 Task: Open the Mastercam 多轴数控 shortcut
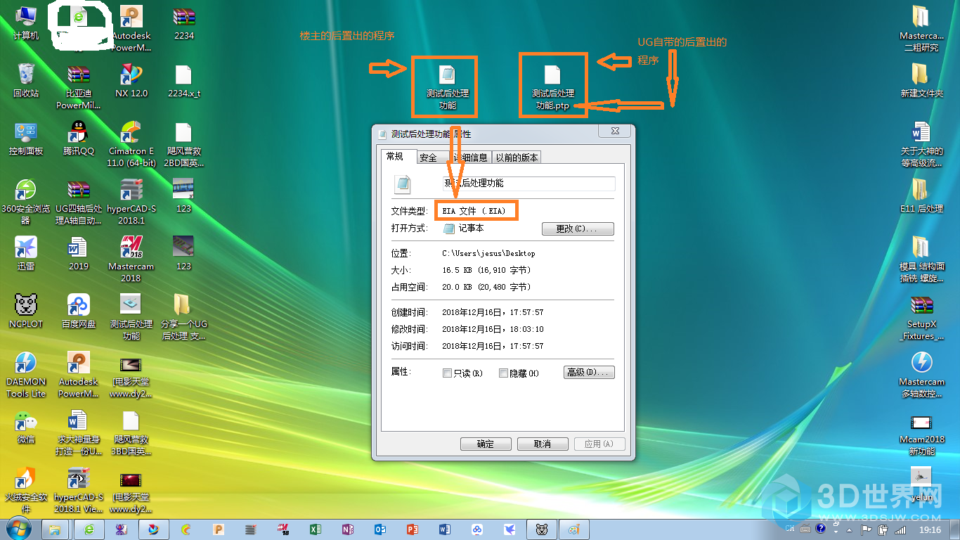(x=921, y=375)
